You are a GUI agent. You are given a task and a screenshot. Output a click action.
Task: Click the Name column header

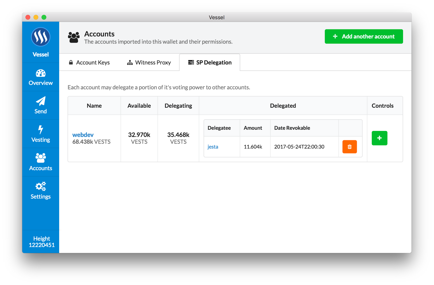(94, 106)
